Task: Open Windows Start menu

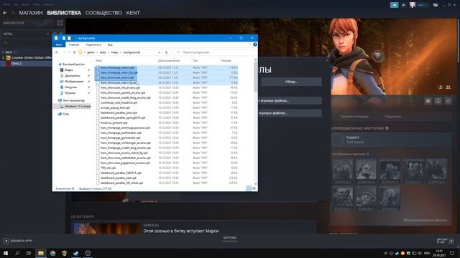Action: [x=5, y=253]
